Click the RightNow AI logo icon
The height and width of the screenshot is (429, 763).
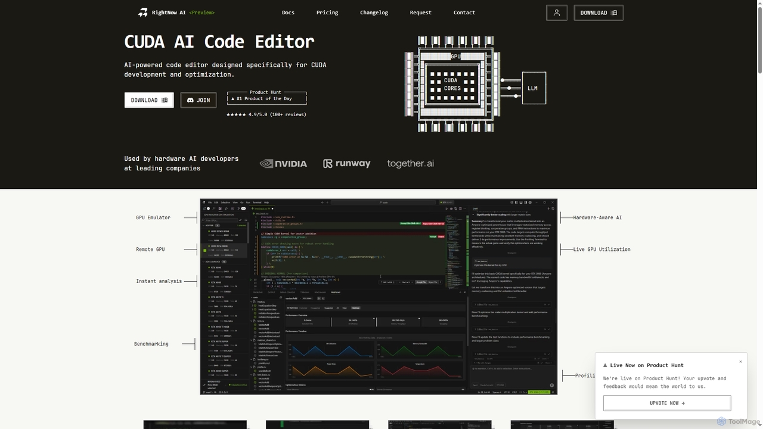coord(143,13)
